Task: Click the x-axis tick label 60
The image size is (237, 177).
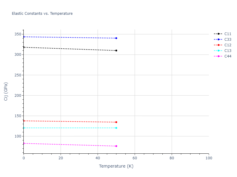Action: 134,158
